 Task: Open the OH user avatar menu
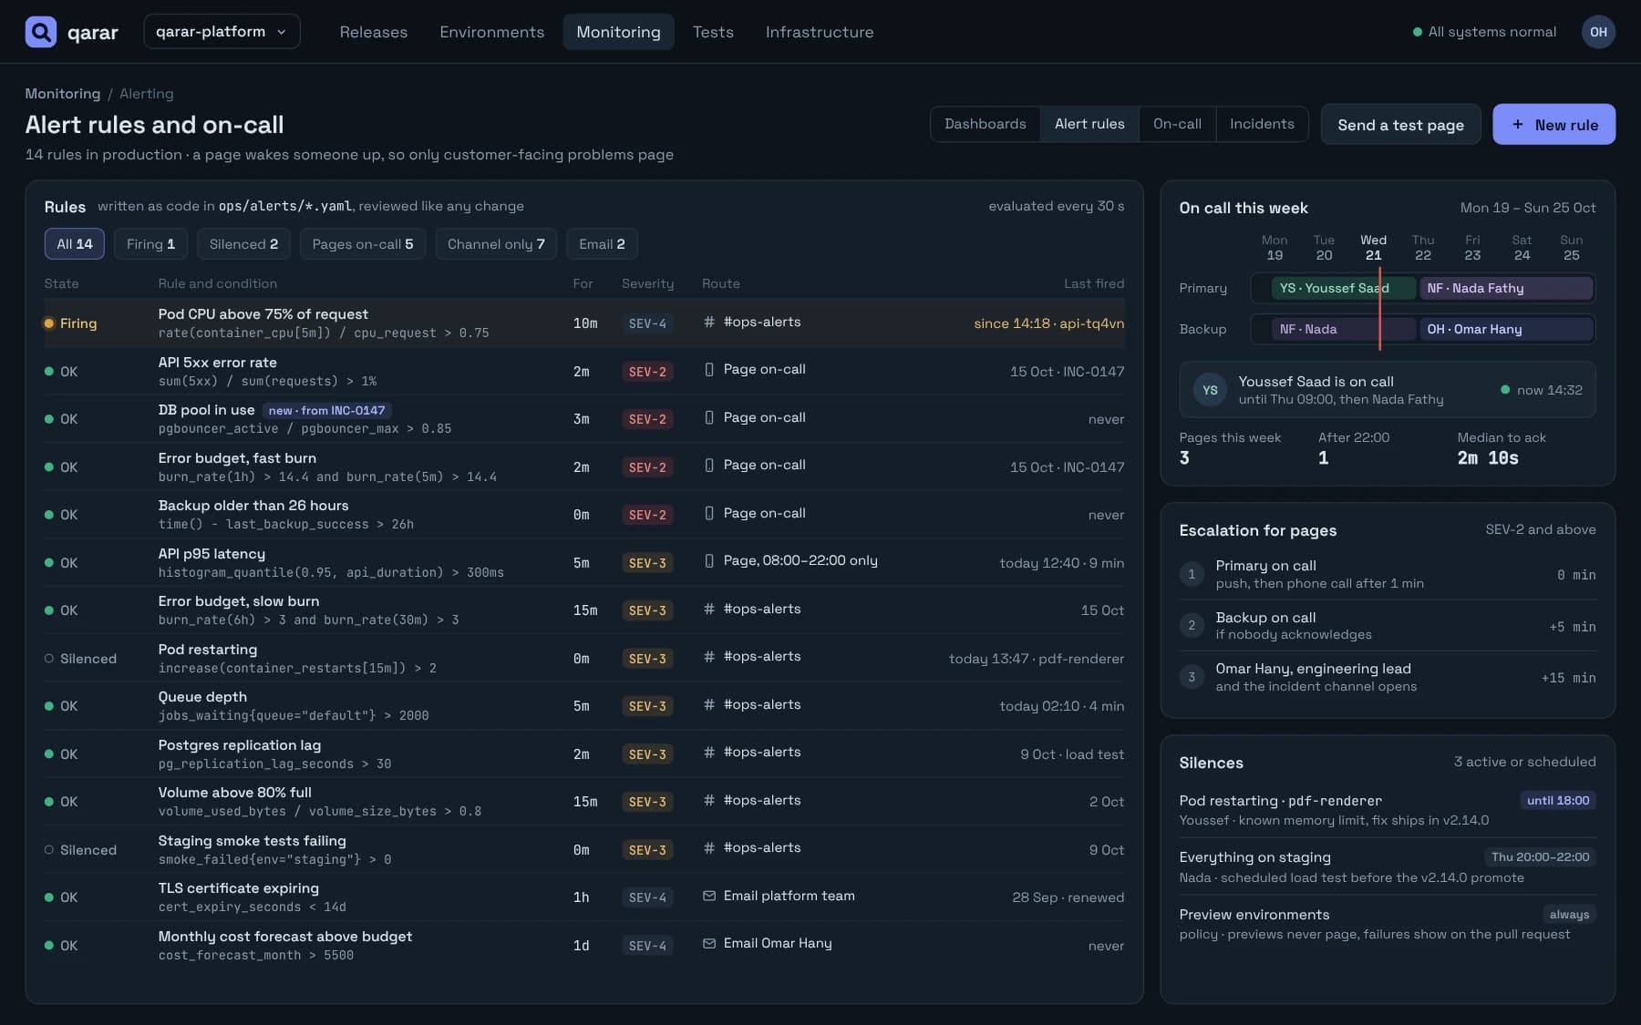tap(1598, 32)
